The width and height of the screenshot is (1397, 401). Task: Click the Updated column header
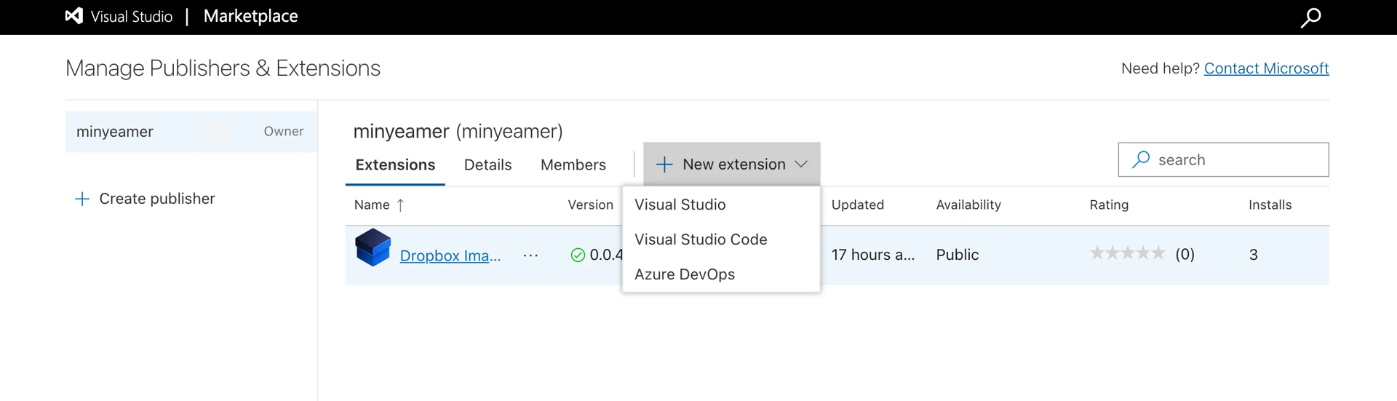click(858, 205)
